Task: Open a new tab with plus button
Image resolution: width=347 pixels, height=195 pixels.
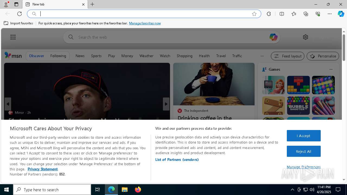Action: pos(92,4)
